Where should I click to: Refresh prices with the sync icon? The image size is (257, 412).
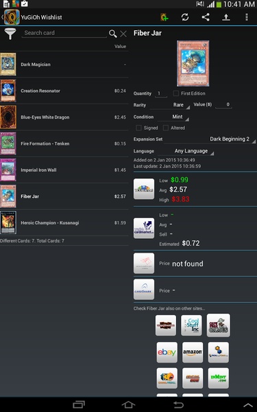(185, 17)
